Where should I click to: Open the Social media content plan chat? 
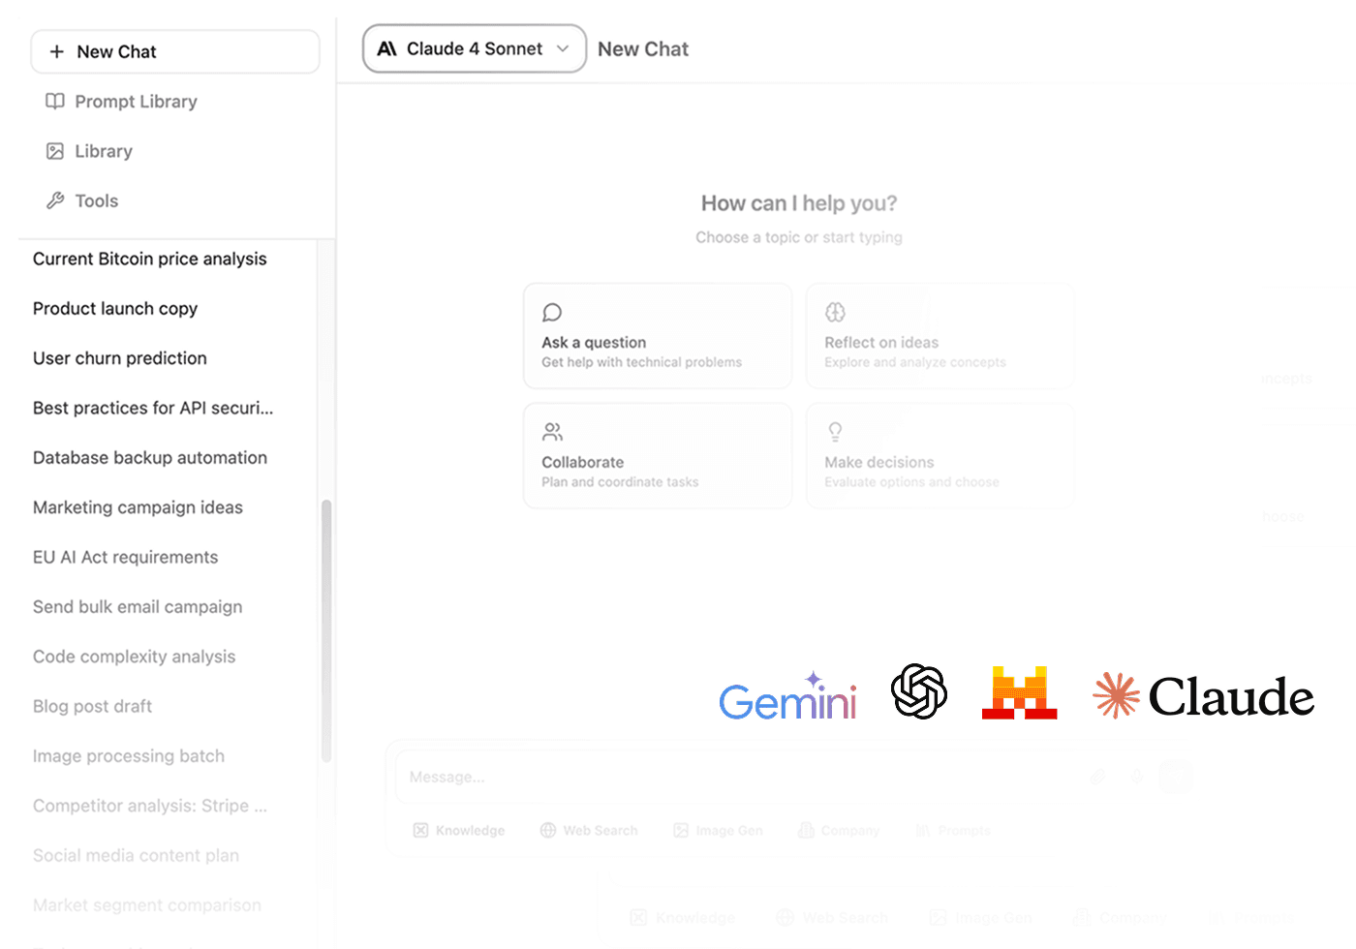point(136,855)
